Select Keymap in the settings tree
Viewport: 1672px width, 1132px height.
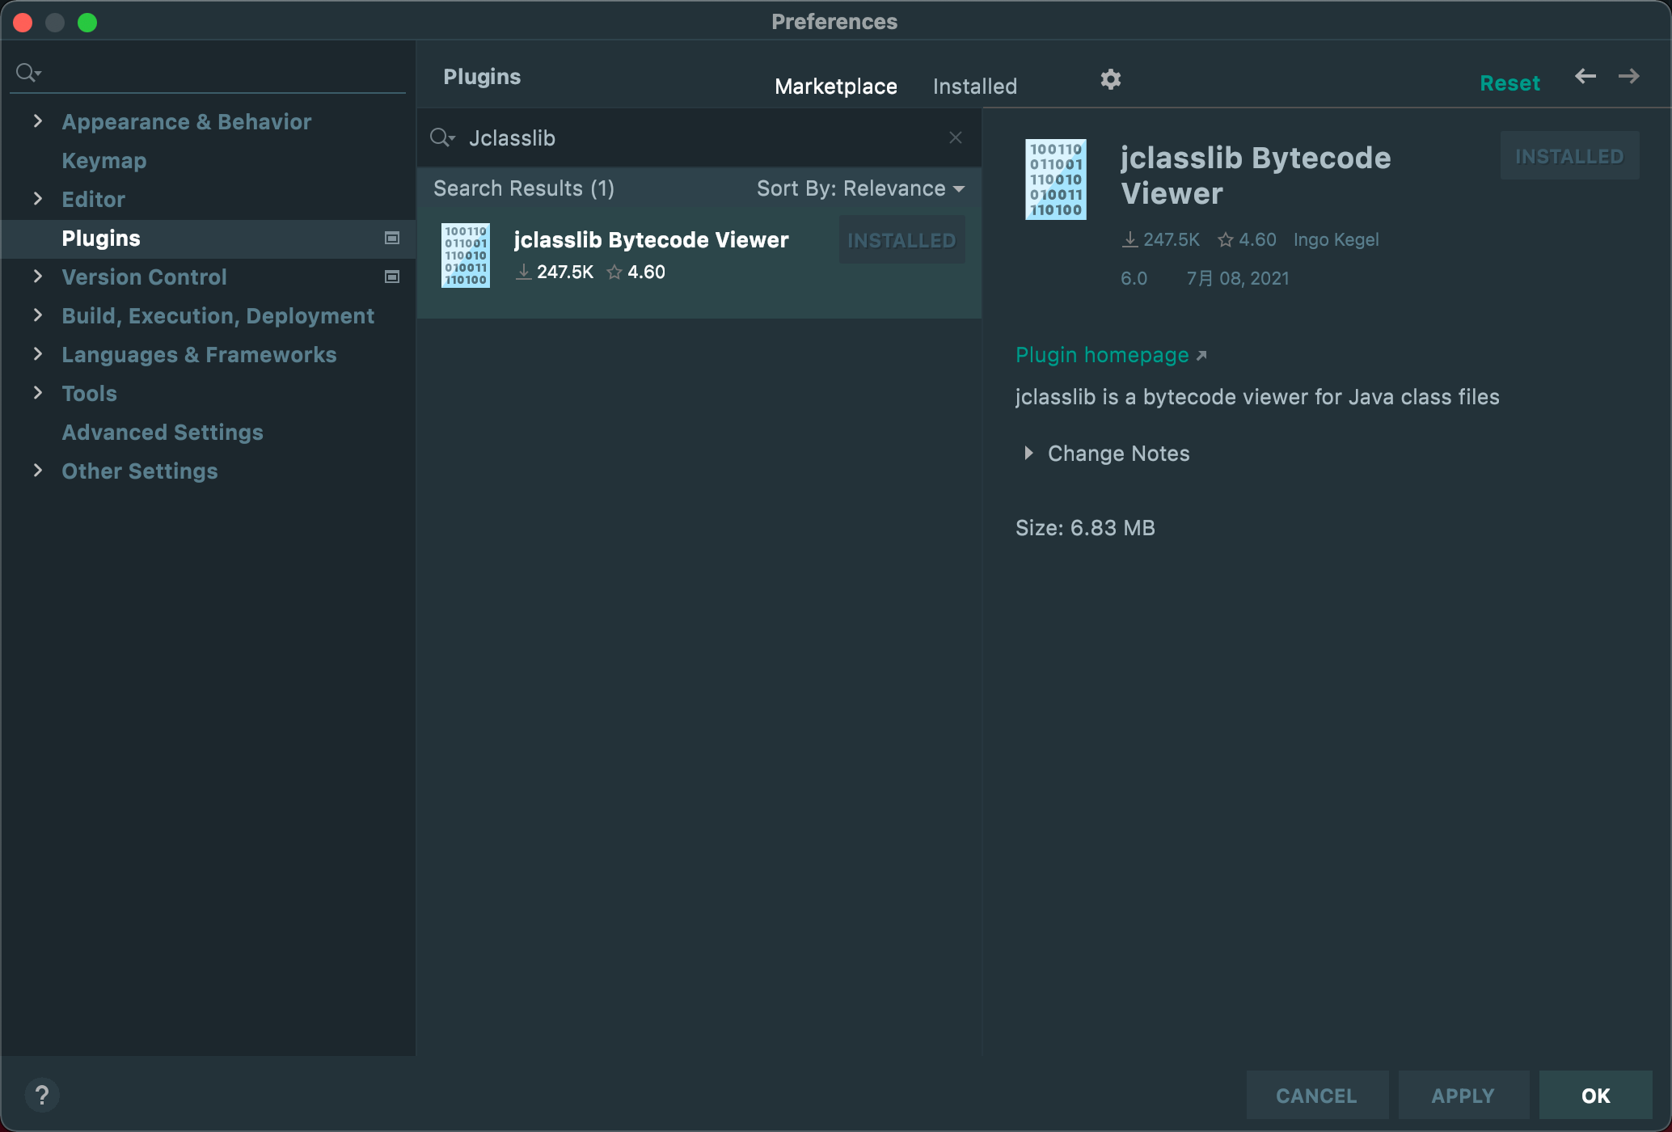coord(104,160)
